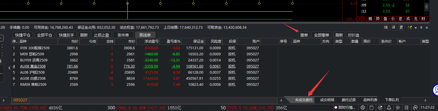Sort positions by 均价 column header
The image size is (438, 111).
(69, 41)
